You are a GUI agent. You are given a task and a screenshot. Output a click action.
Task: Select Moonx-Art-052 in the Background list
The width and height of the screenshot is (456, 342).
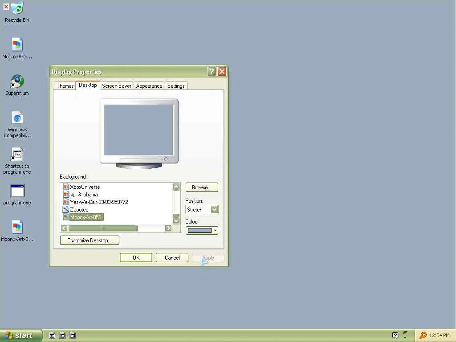[86, 217]
